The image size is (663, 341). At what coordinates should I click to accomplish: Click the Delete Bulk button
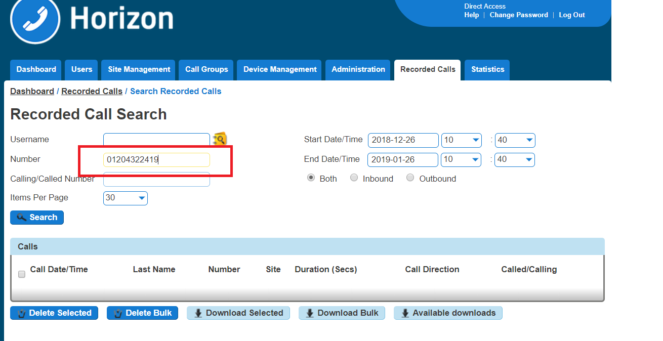click(x=142, y=313)
